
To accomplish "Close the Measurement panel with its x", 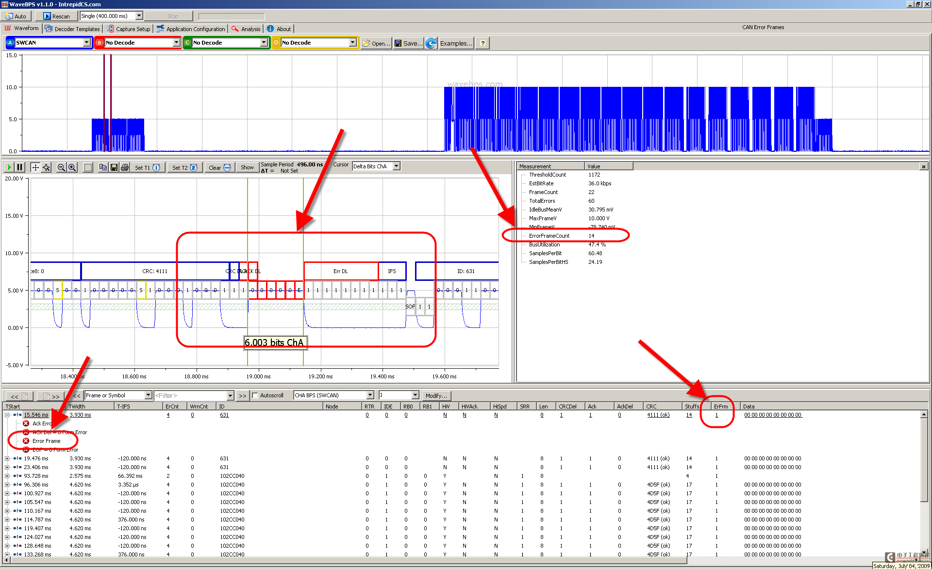I will pyautogui.click(x=923, y=166).
